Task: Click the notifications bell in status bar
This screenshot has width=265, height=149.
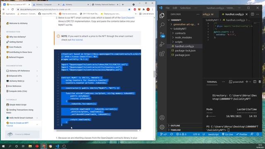Action: point(258,134)
